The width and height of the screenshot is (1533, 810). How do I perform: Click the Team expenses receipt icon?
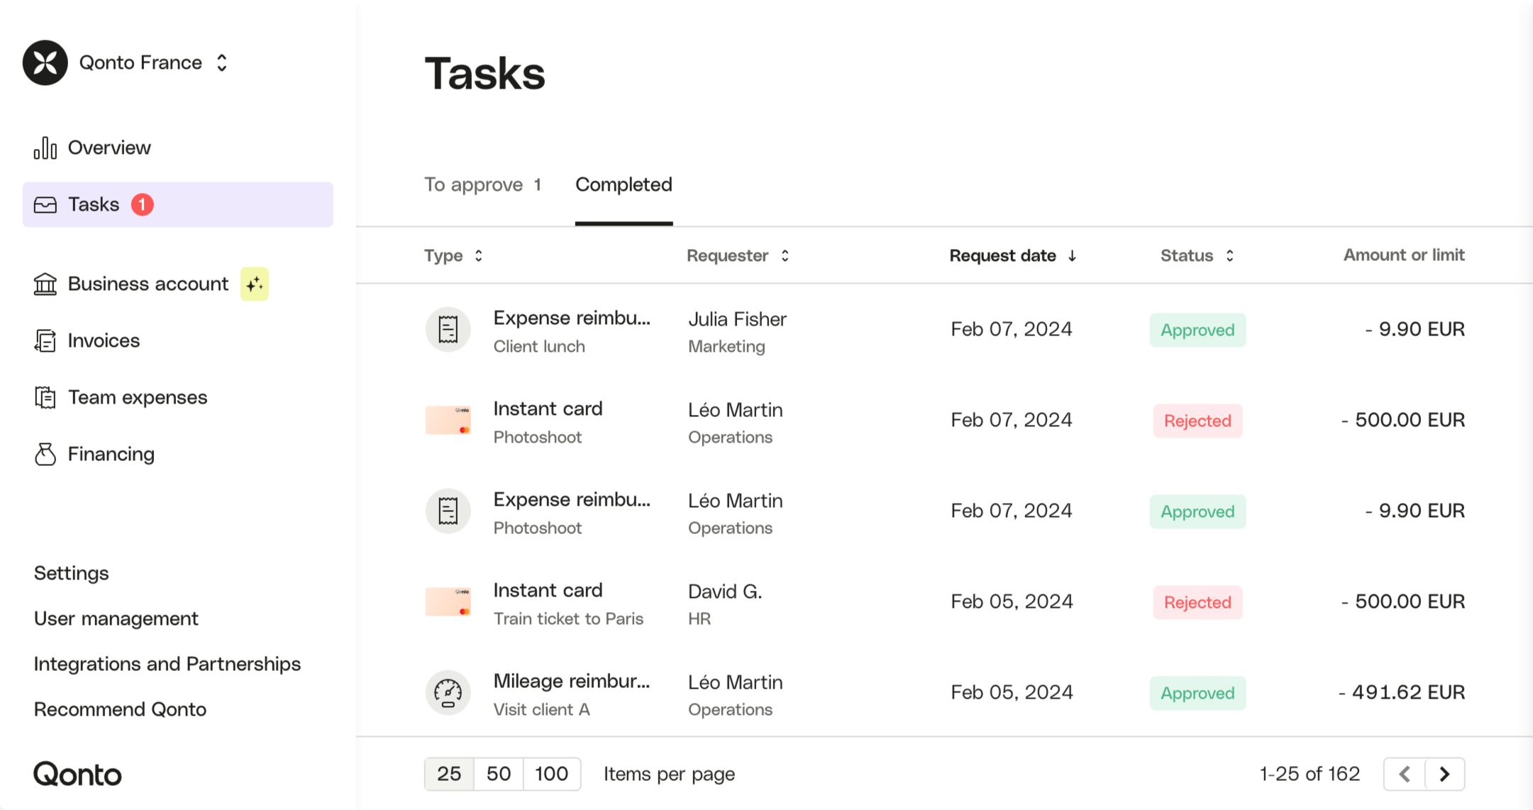coord(45,398)
